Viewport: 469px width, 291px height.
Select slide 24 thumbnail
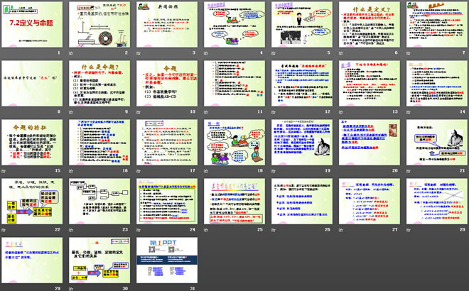point(167,202)
